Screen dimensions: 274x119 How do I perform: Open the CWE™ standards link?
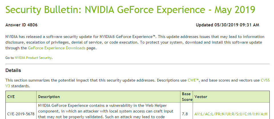(193, 80)
